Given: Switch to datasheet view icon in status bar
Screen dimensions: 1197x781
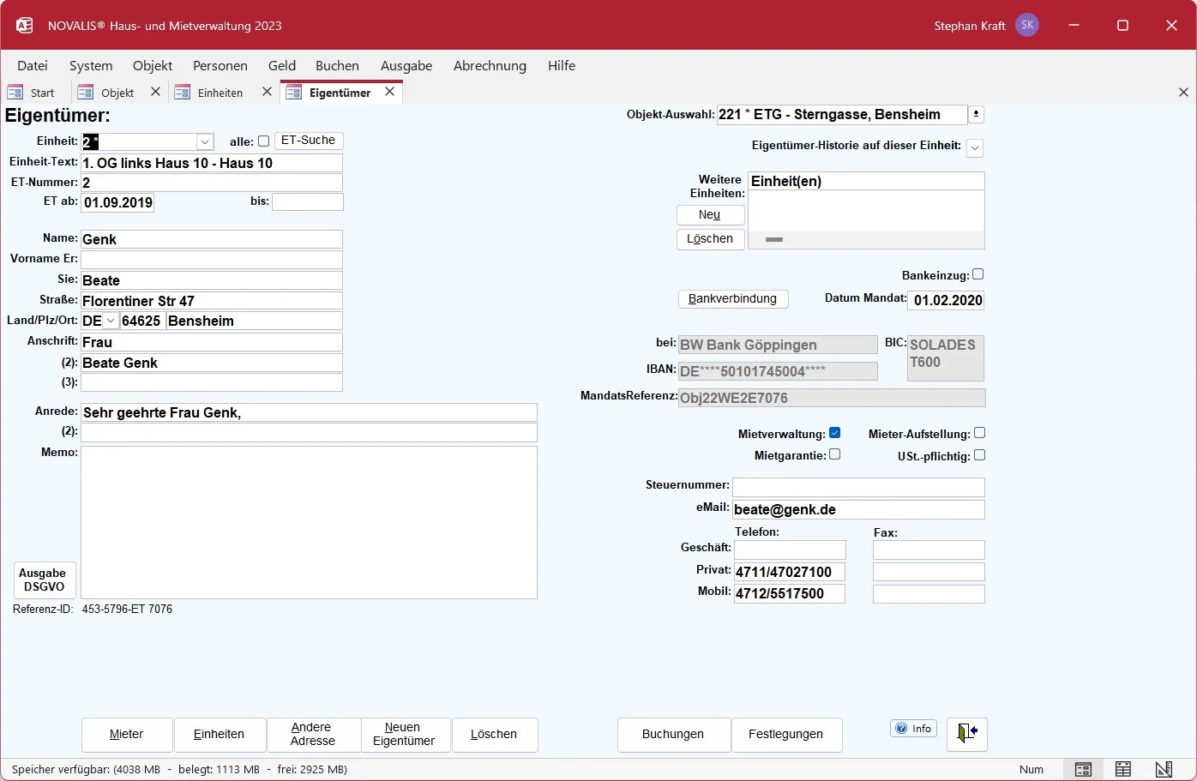Looking at the screenshot, I should (1123, 769).
